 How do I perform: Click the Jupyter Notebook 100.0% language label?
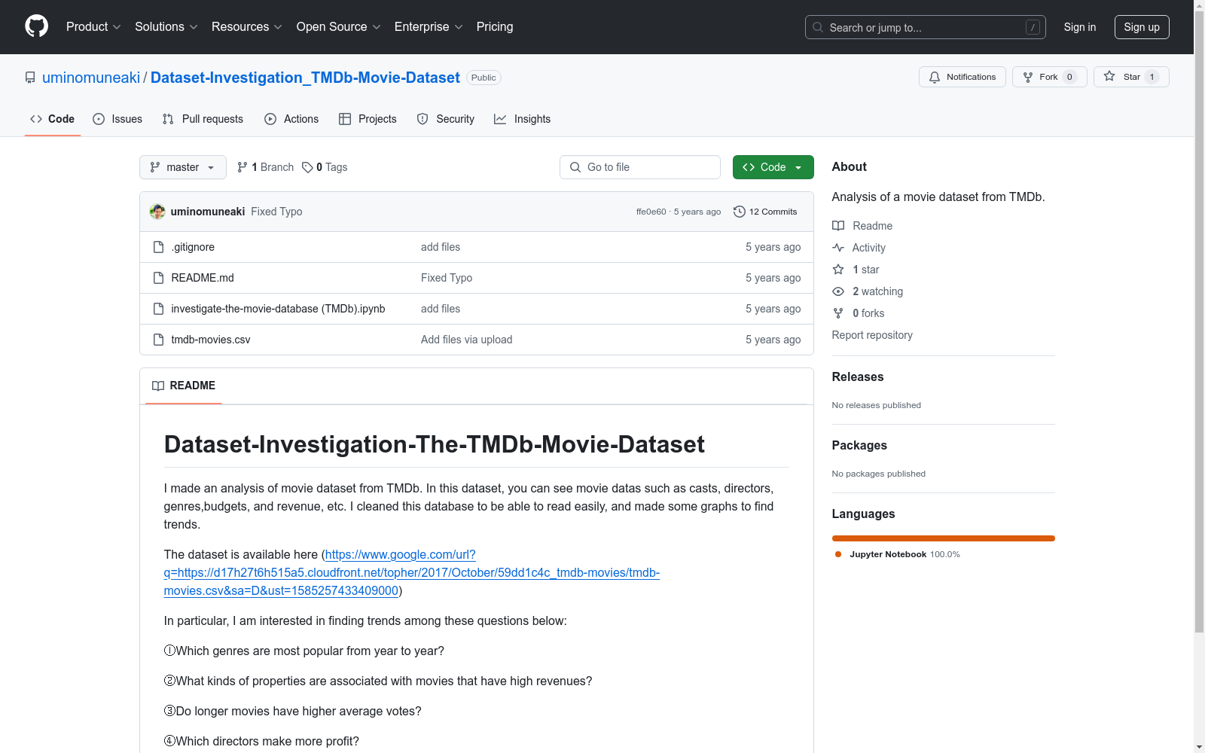pos(897,554)
